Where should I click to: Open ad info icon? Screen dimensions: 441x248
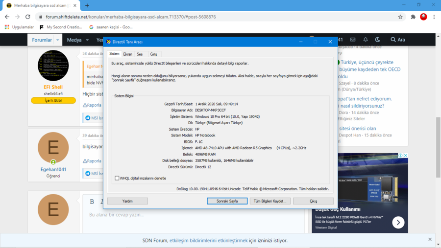click(x=400, y=156)
